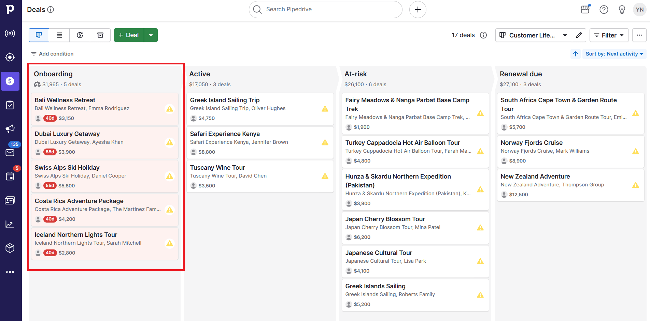Toggle sort direction arrow
Viewport: 650px width, 321px height.
576,54
